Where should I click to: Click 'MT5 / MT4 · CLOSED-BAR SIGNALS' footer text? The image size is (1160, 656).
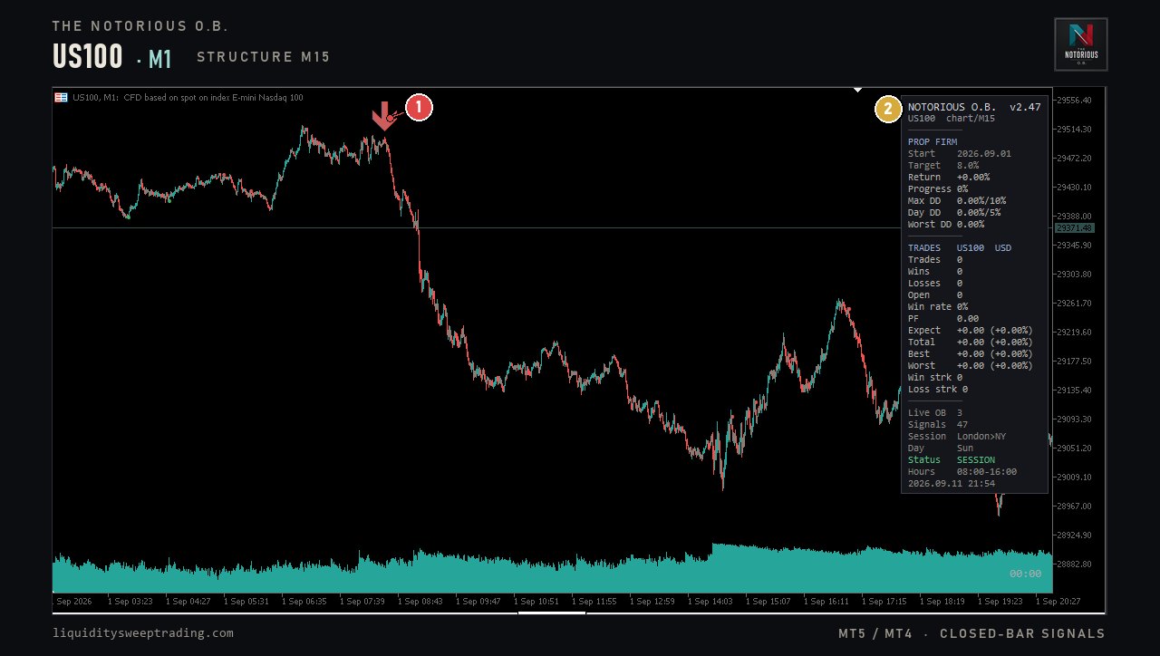971,633
